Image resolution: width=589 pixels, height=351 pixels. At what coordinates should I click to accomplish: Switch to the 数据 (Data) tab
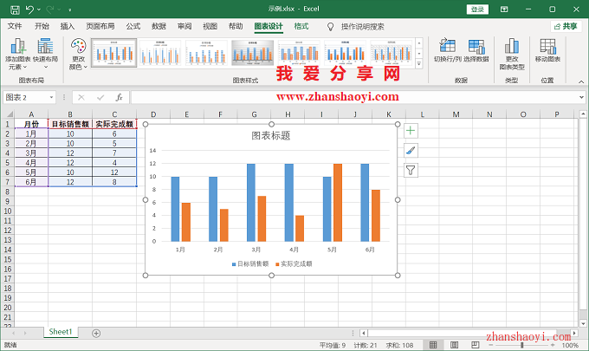pos(159,26)
